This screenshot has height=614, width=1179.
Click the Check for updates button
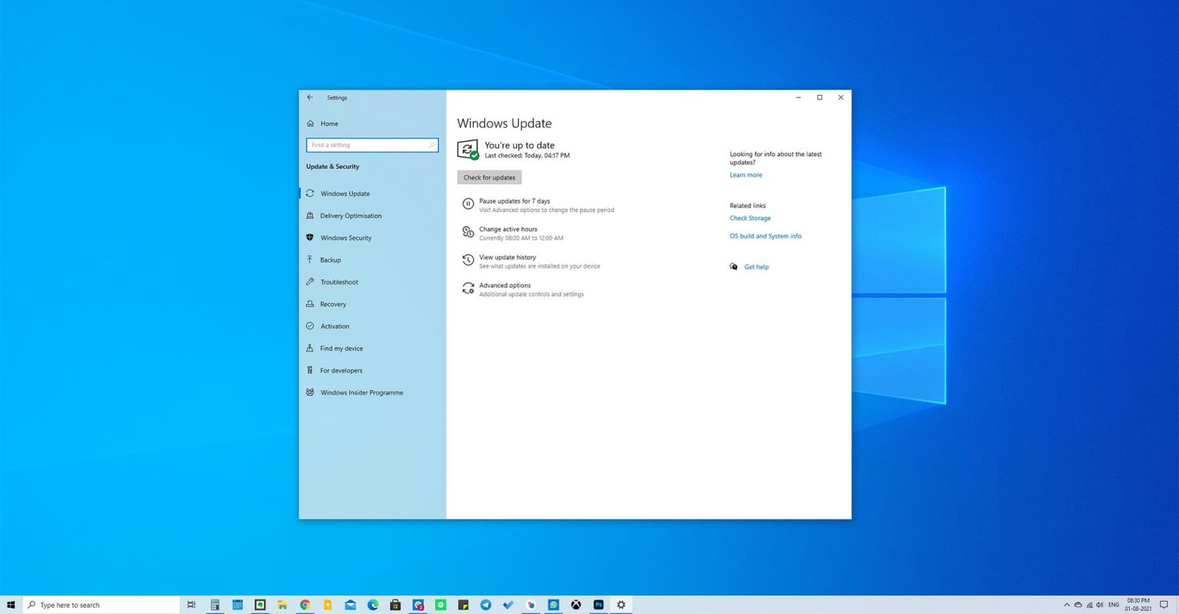pos(489,177)
